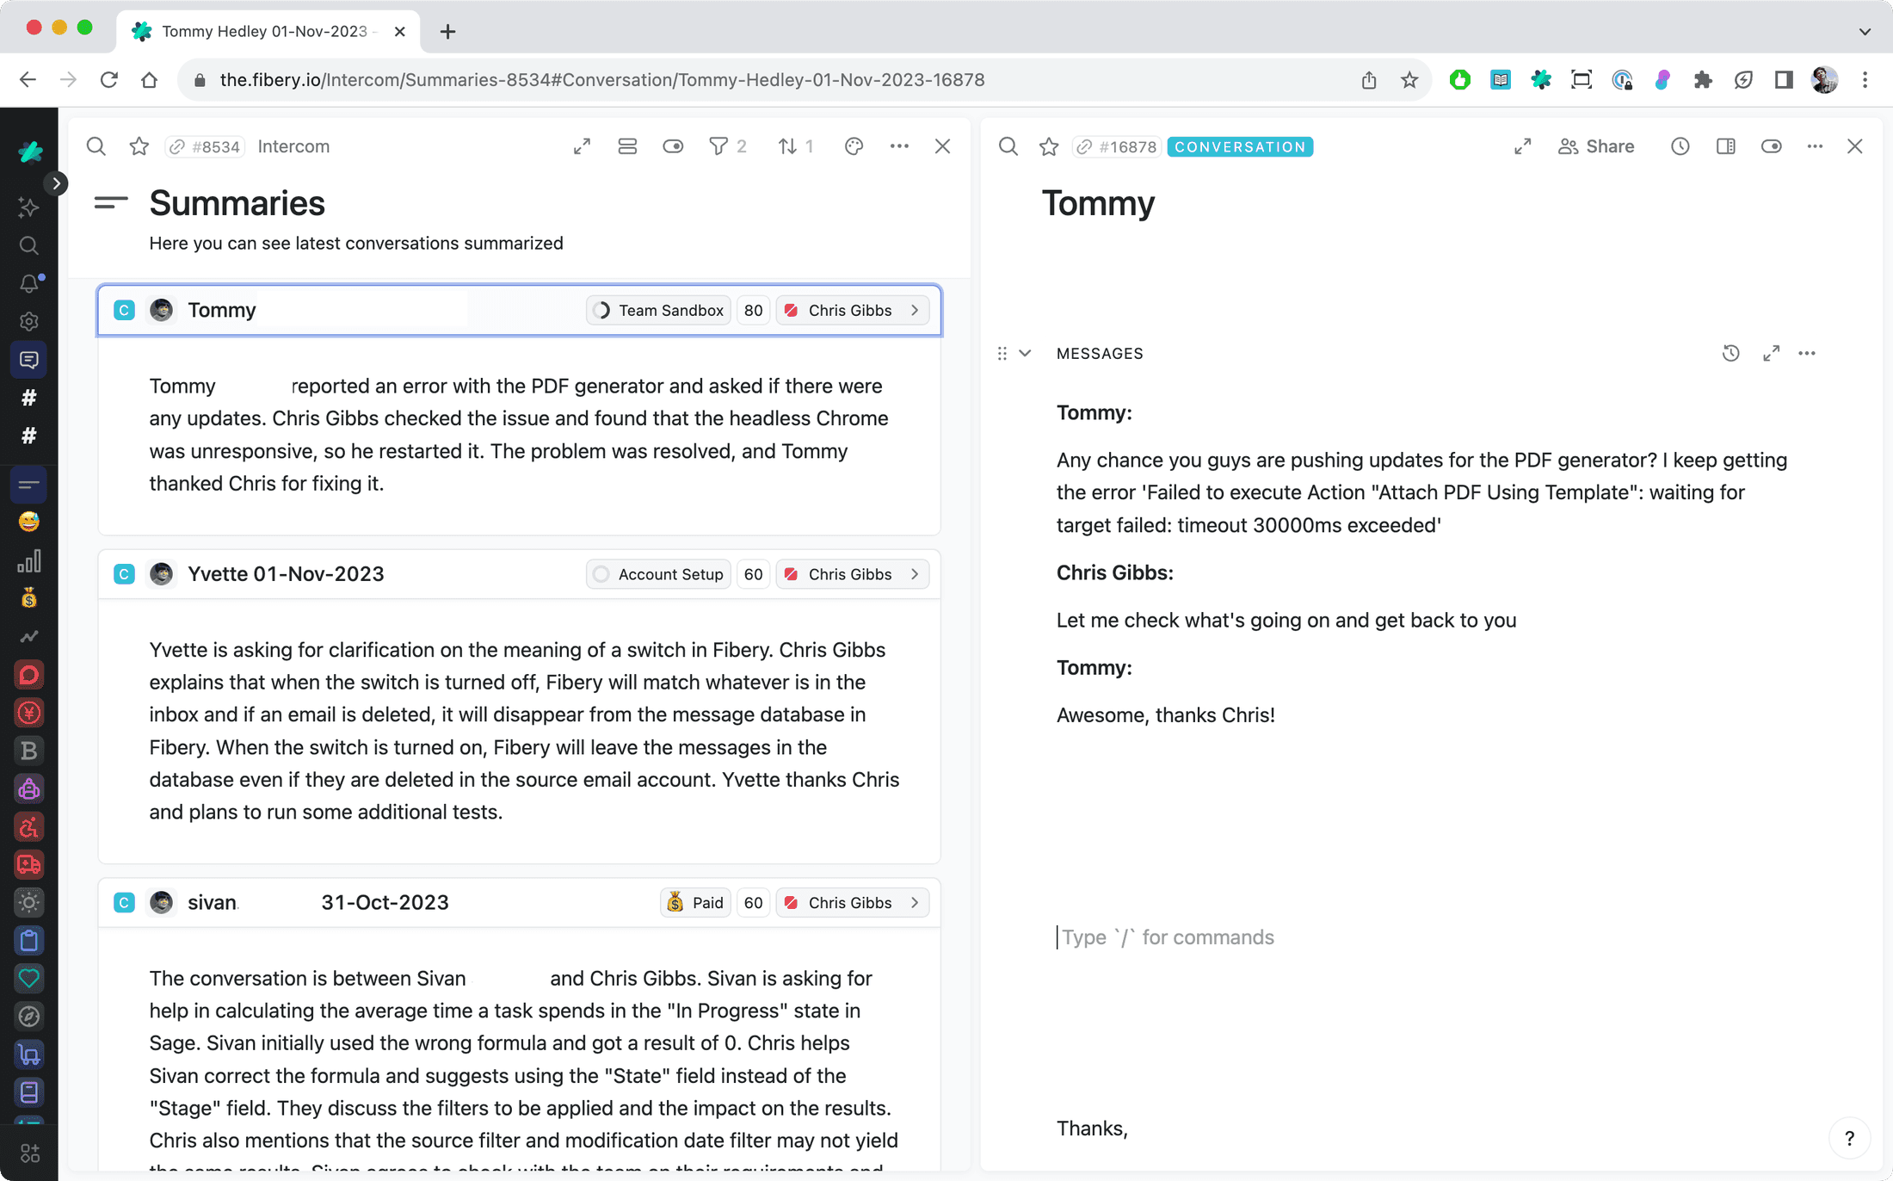Screen dimensions: 1893x1181
Task: Star the Tommy conversation as favorite
Action: pos(1049,146)
